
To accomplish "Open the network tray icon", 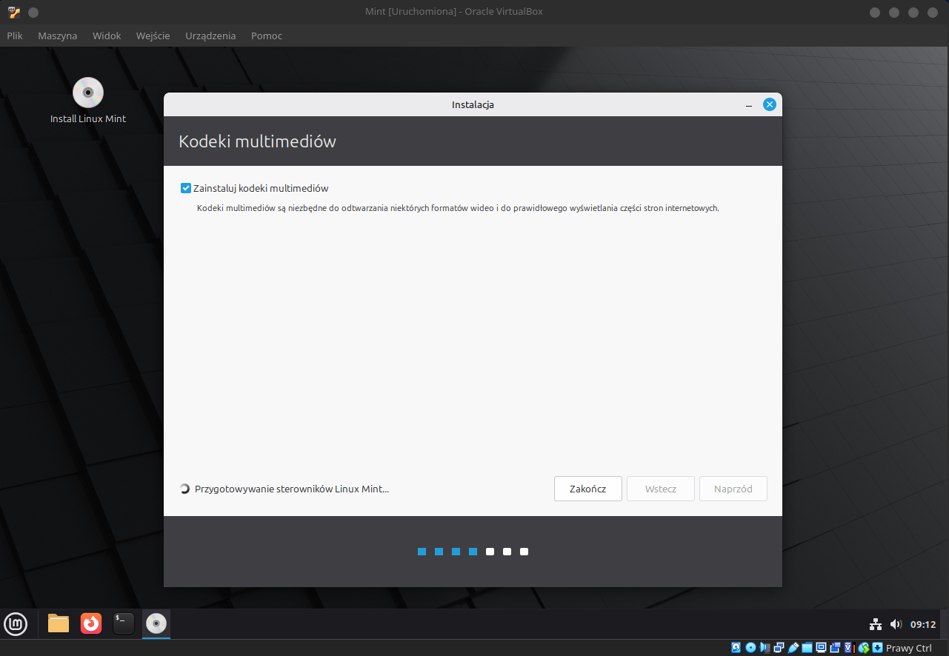I will click(x=875, y=624).
